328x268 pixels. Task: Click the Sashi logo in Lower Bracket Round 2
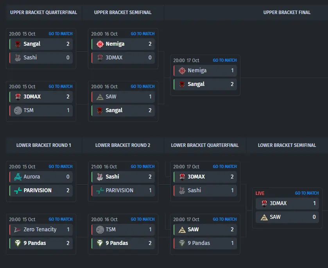tap(100, 177)
